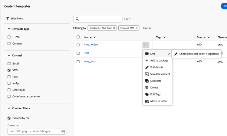Open the sms template link
227x136 pixels.
coord(87,53)
